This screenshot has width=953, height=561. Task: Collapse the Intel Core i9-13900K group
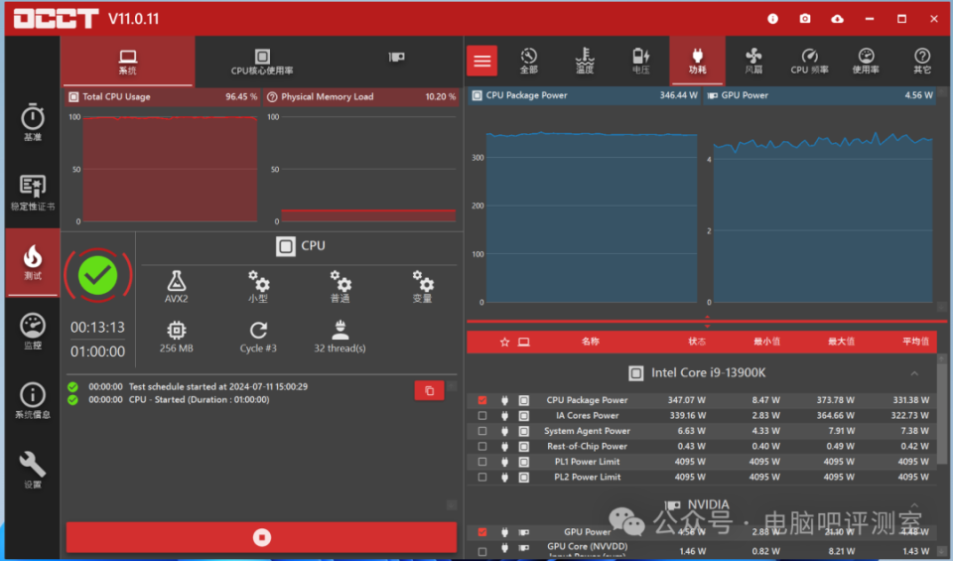914,373
